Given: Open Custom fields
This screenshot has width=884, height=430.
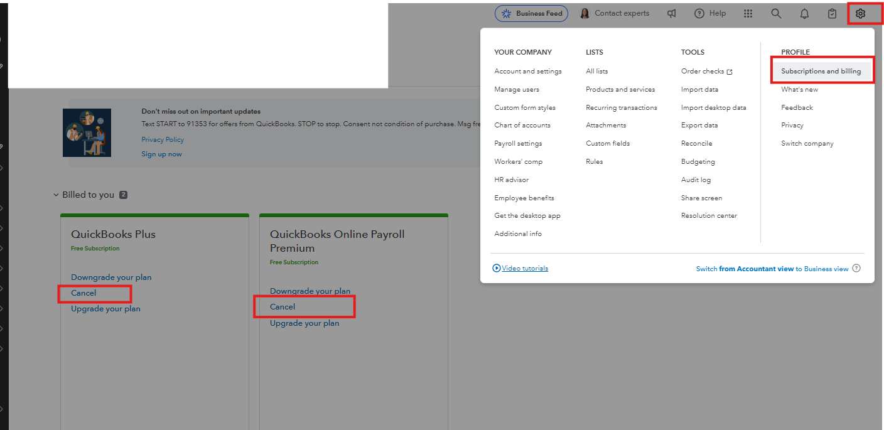Looking at the screenshot, I should [x=608, y=143].
